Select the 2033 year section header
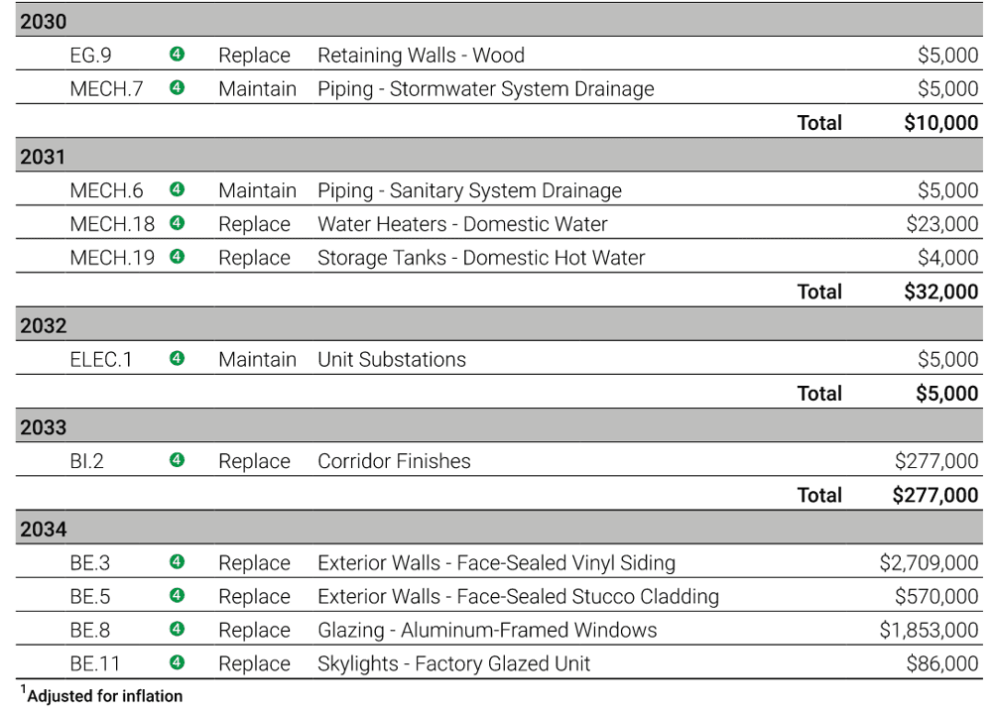 pos(499,426)
